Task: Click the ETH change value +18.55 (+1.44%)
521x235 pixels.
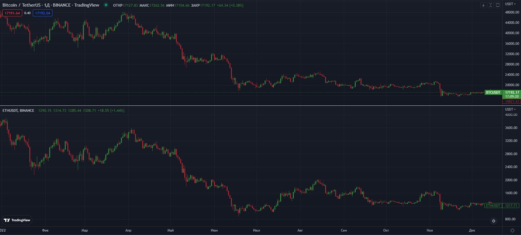Action: [x=111, y=110]
